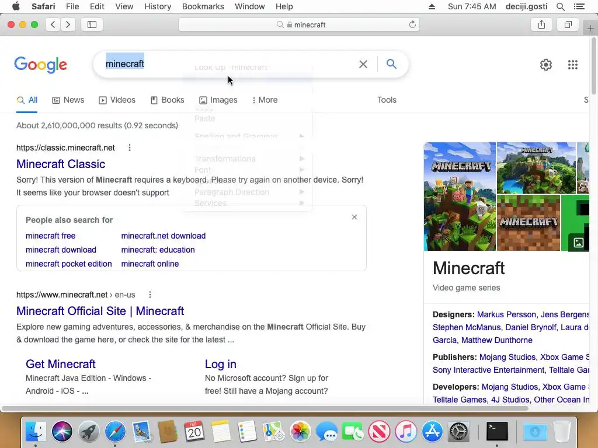Screen dimensions: 598x448
Task: Open Terminal from the Dock
Action: (x=497, y=432)
